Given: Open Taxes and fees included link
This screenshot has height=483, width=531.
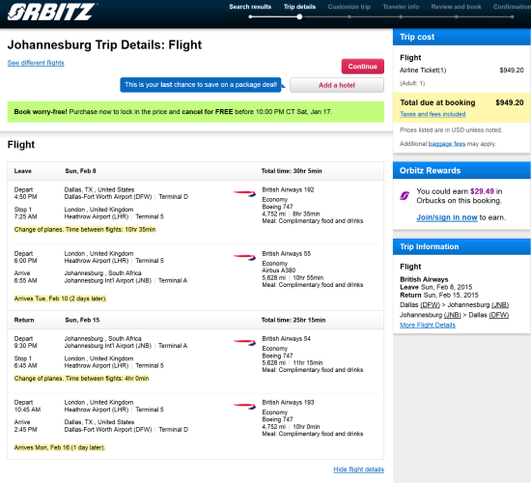Looking at the screenshot, I should tap(433, 114).
